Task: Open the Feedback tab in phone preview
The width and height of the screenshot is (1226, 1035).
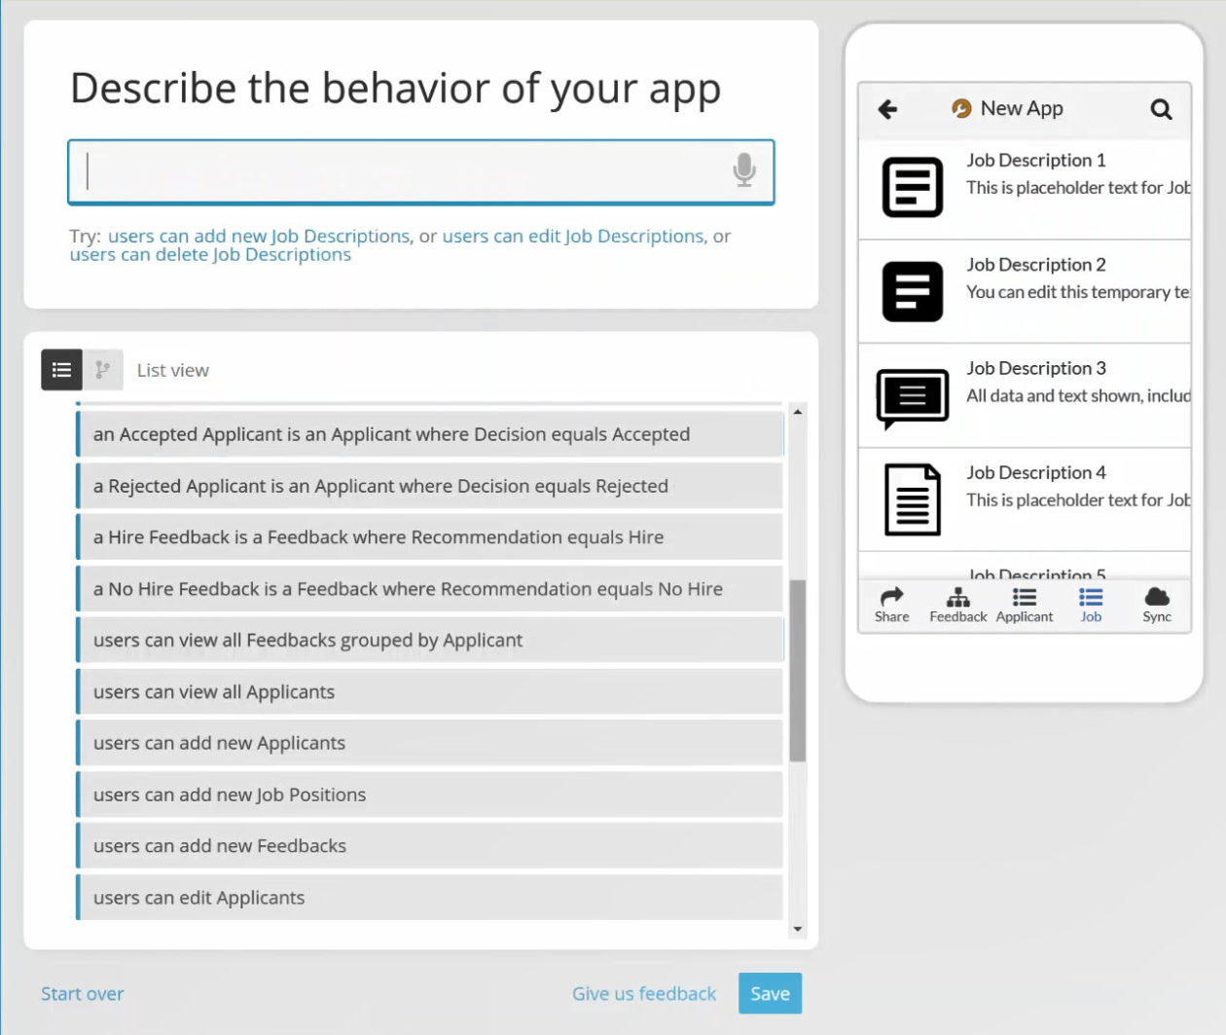Action: (x=958, y=605)
